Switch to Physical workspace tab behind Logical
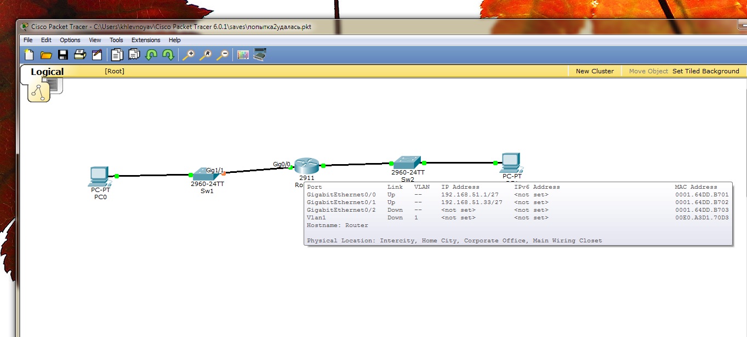Screen dimensions: 747x337 pos(55,85)
